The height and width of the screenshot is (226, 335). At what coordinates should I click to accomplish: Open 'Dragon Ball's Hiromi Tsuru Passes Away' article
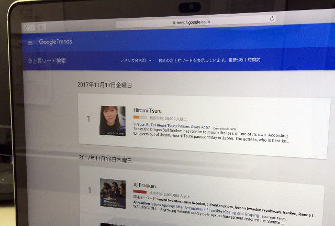pos(172,126)
